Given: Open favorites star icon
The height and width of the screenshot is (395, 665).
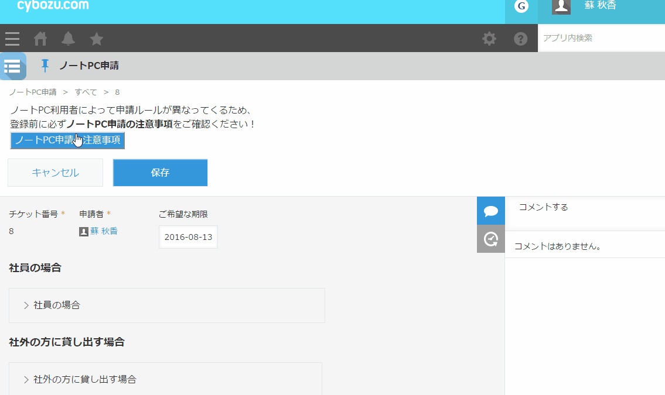Looking at the screenshot, I should pyautogui.click(x=97, y=39).
